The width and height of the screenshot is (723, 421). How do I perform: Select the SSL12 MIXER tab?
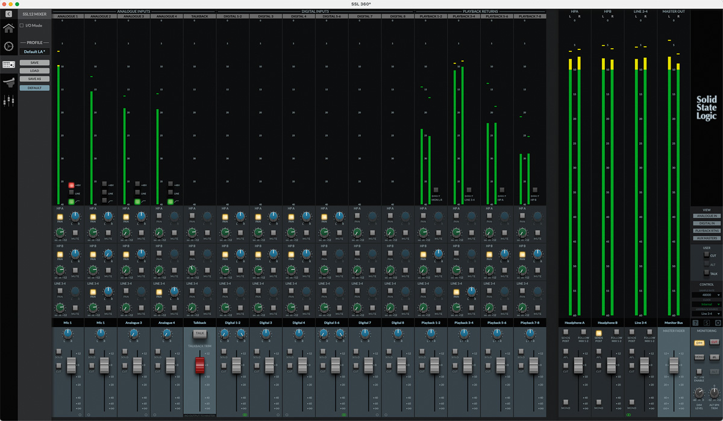(x=34, y=13)
